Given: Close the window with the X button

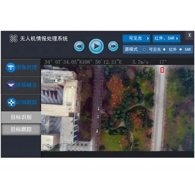Looking at the screenshot, I should (x=190, y=35).
